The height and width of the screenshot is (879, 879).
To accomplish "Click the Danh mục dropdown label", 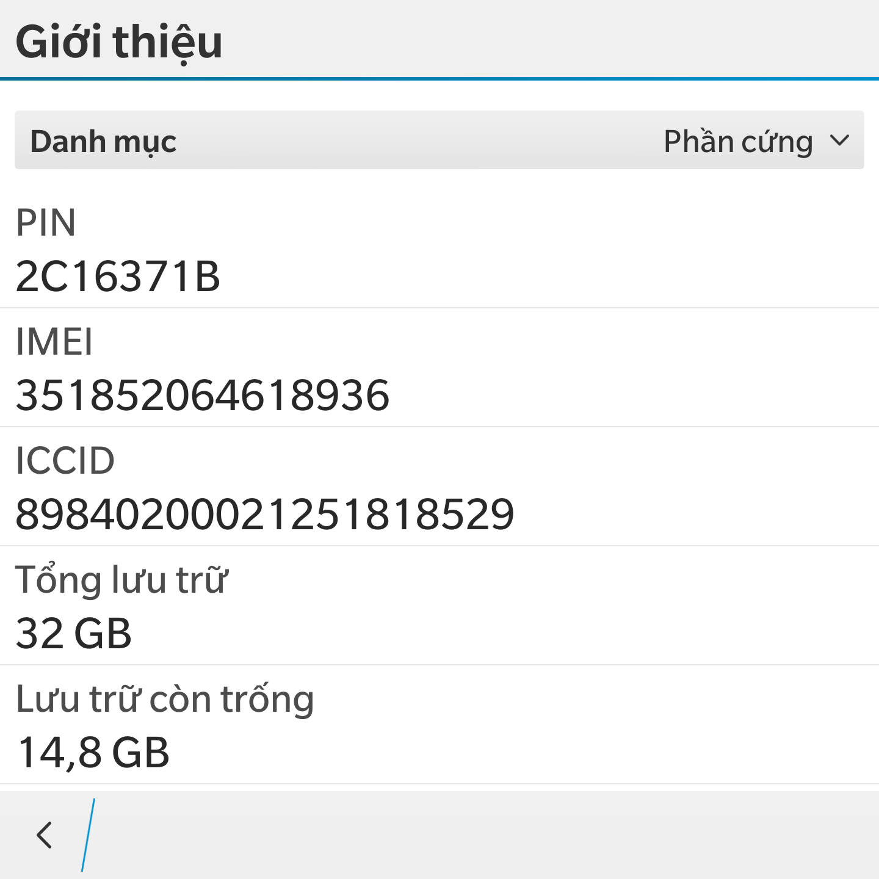I will pos(103,142).
